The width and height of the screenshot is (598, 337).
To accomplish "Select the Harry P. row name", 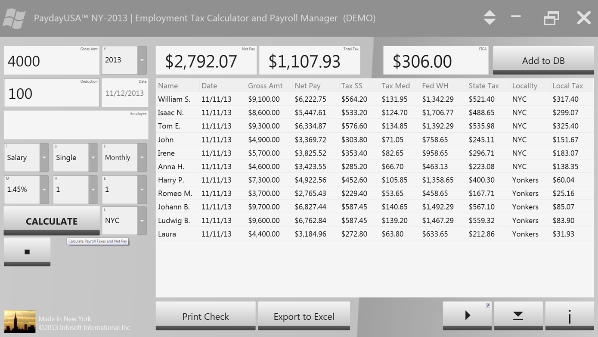I will (171, 180).
